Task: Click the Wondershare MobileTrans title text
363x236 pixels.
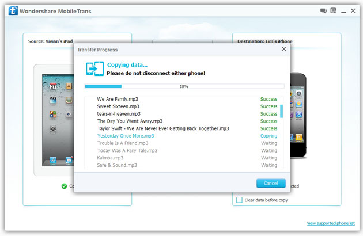Action: (55, 11)
